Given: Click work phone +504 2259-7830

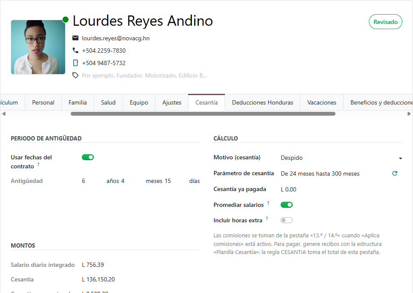Looking at the screenshot, I should click(104, 51).
